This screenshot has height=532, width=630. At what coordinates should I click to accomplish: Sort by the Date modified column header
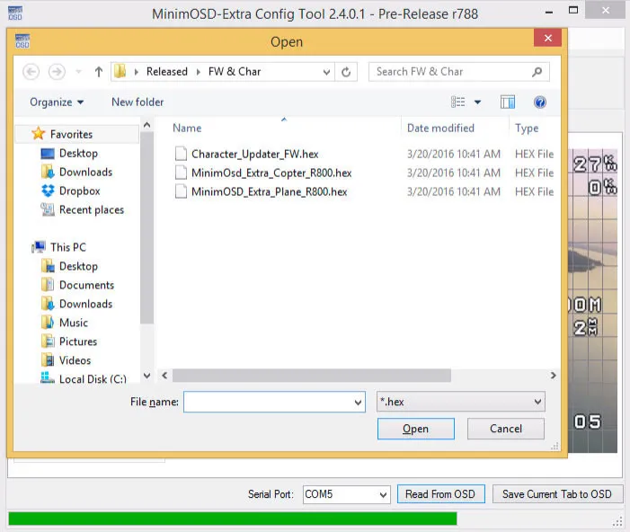tap(440, 129)
